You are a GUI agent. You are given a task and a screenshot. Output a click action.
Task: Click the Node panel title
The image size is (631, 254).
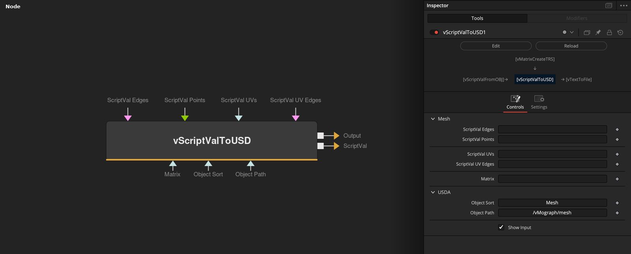pos(13,6)
